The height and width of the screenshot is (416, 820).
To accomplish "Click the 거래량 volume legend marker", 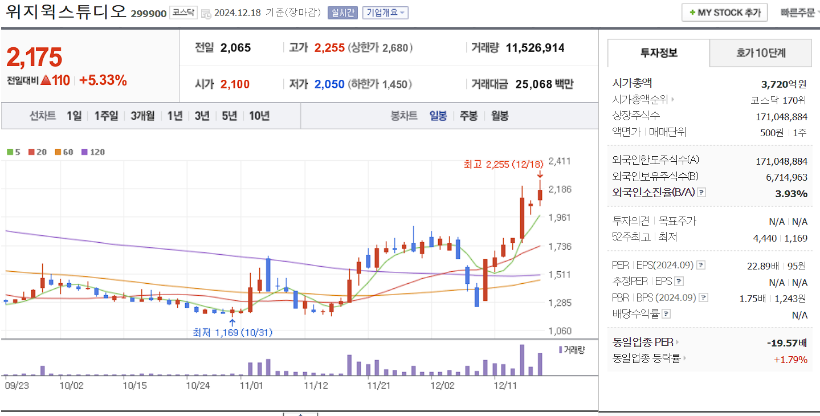I will [x=561, y=349].
